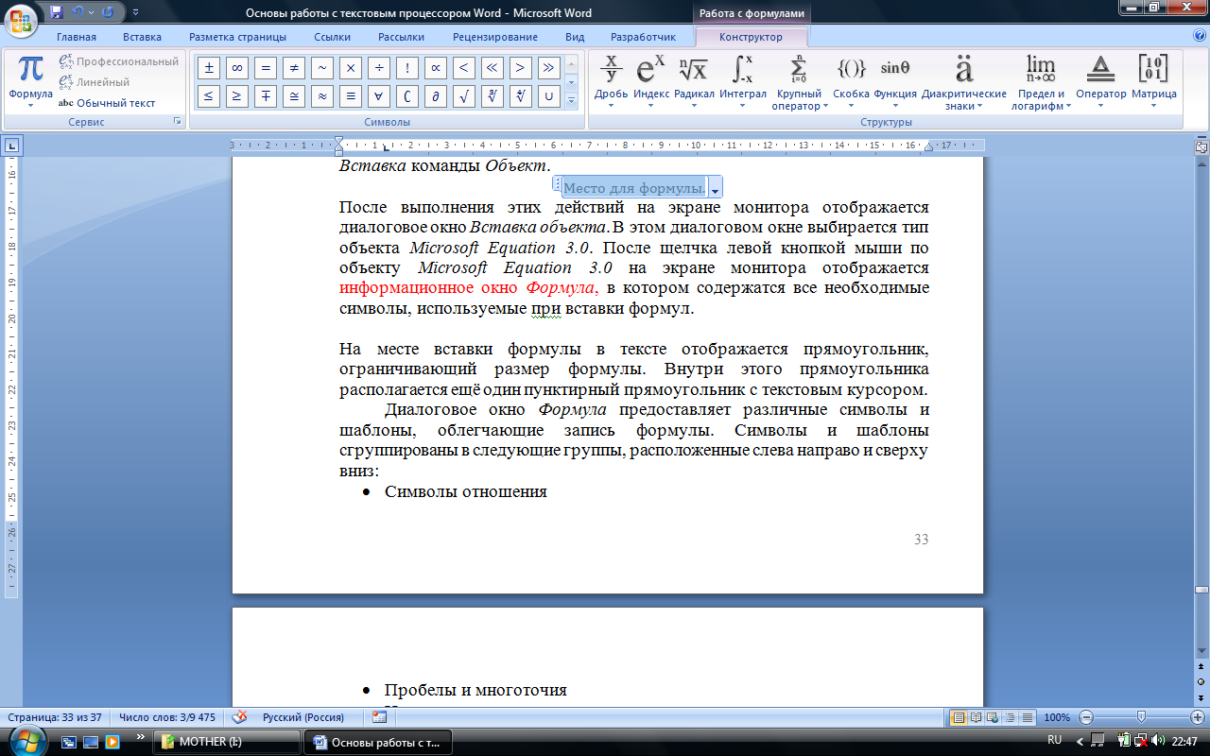The width and height of the screenshot is (1210, 756).
Task: Open the Вставка ribbon tab
Action: coord(142,37)
